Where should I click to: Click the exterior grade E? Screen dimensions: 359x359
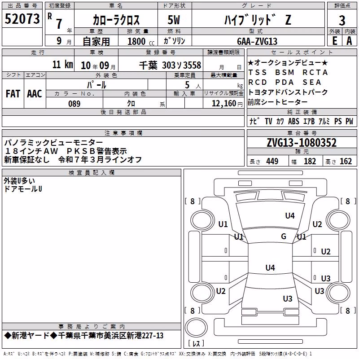click(335, 41)
